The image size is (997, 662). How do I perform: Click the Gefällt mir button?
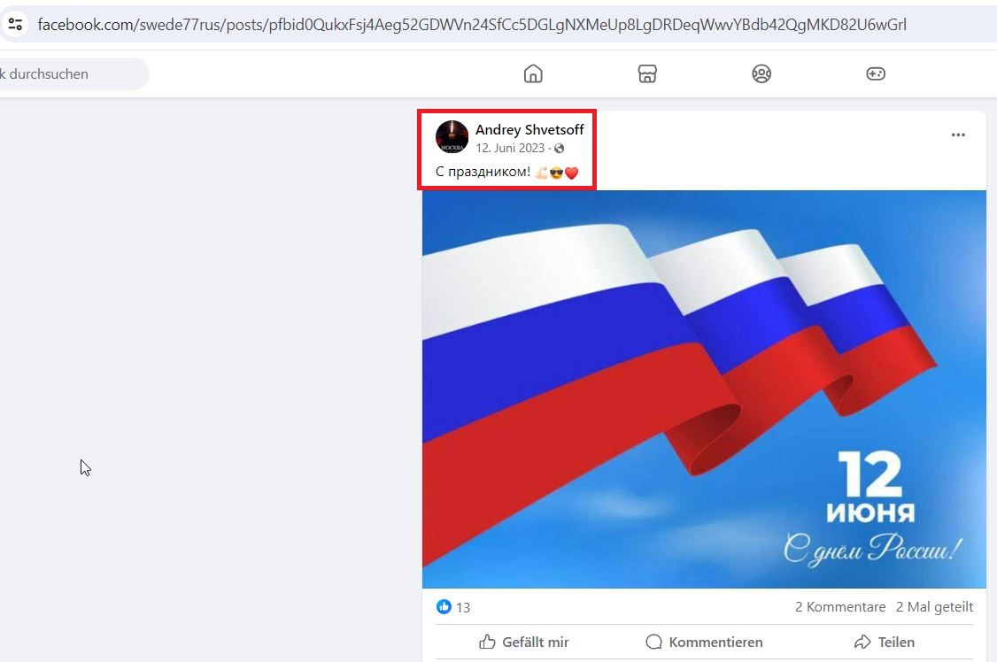524,642
